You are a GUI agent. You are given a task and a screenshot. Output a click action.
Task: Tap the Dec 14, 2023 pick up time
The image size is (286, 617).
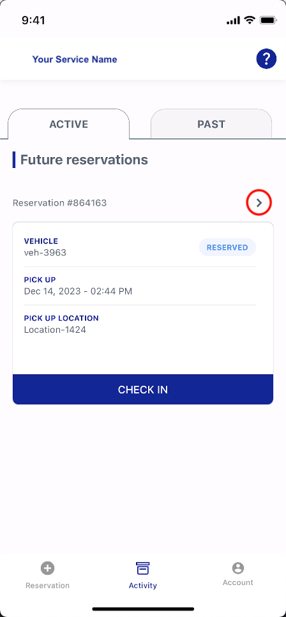point(79,291)
